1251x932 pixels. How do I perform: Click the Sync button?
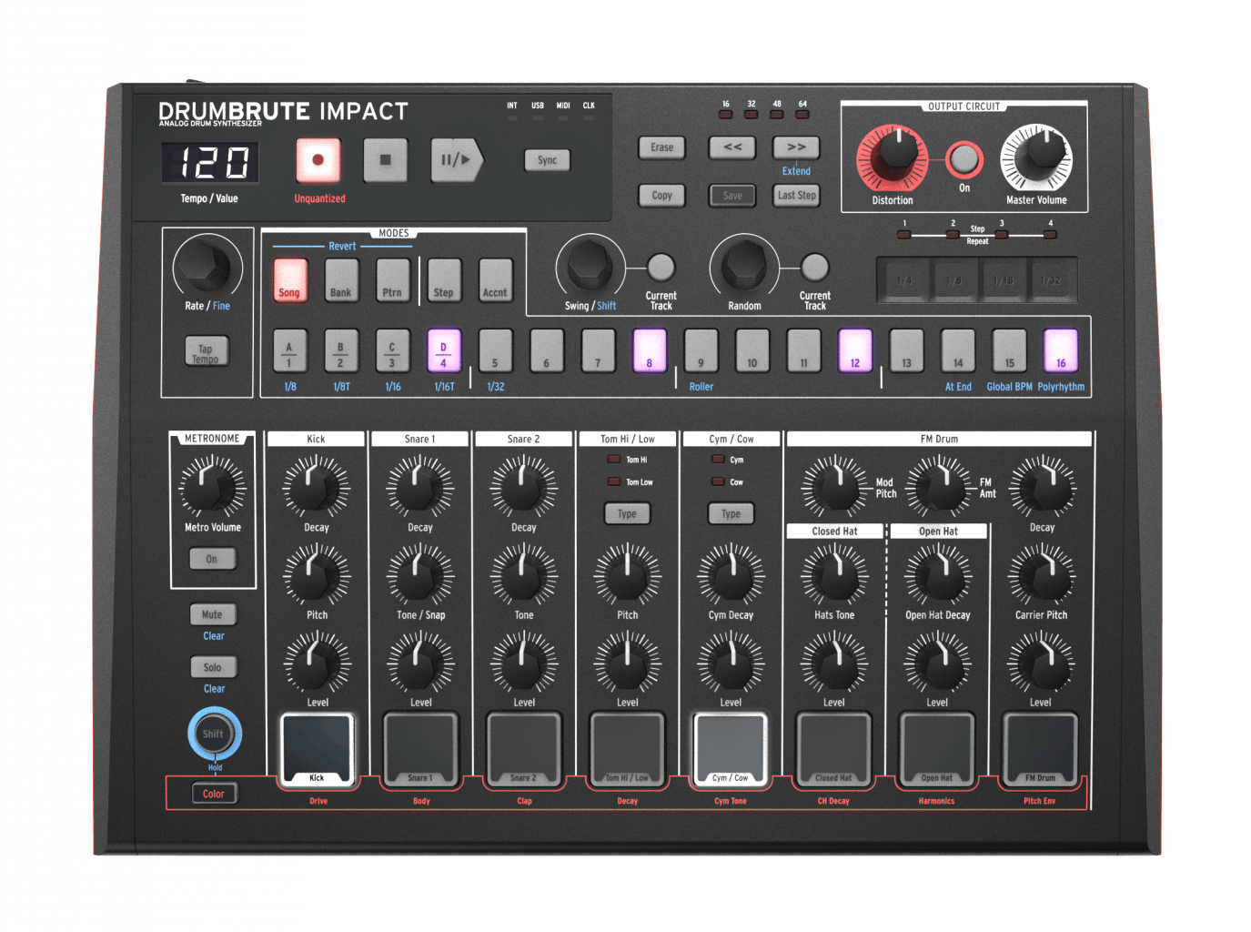point(547,160)
